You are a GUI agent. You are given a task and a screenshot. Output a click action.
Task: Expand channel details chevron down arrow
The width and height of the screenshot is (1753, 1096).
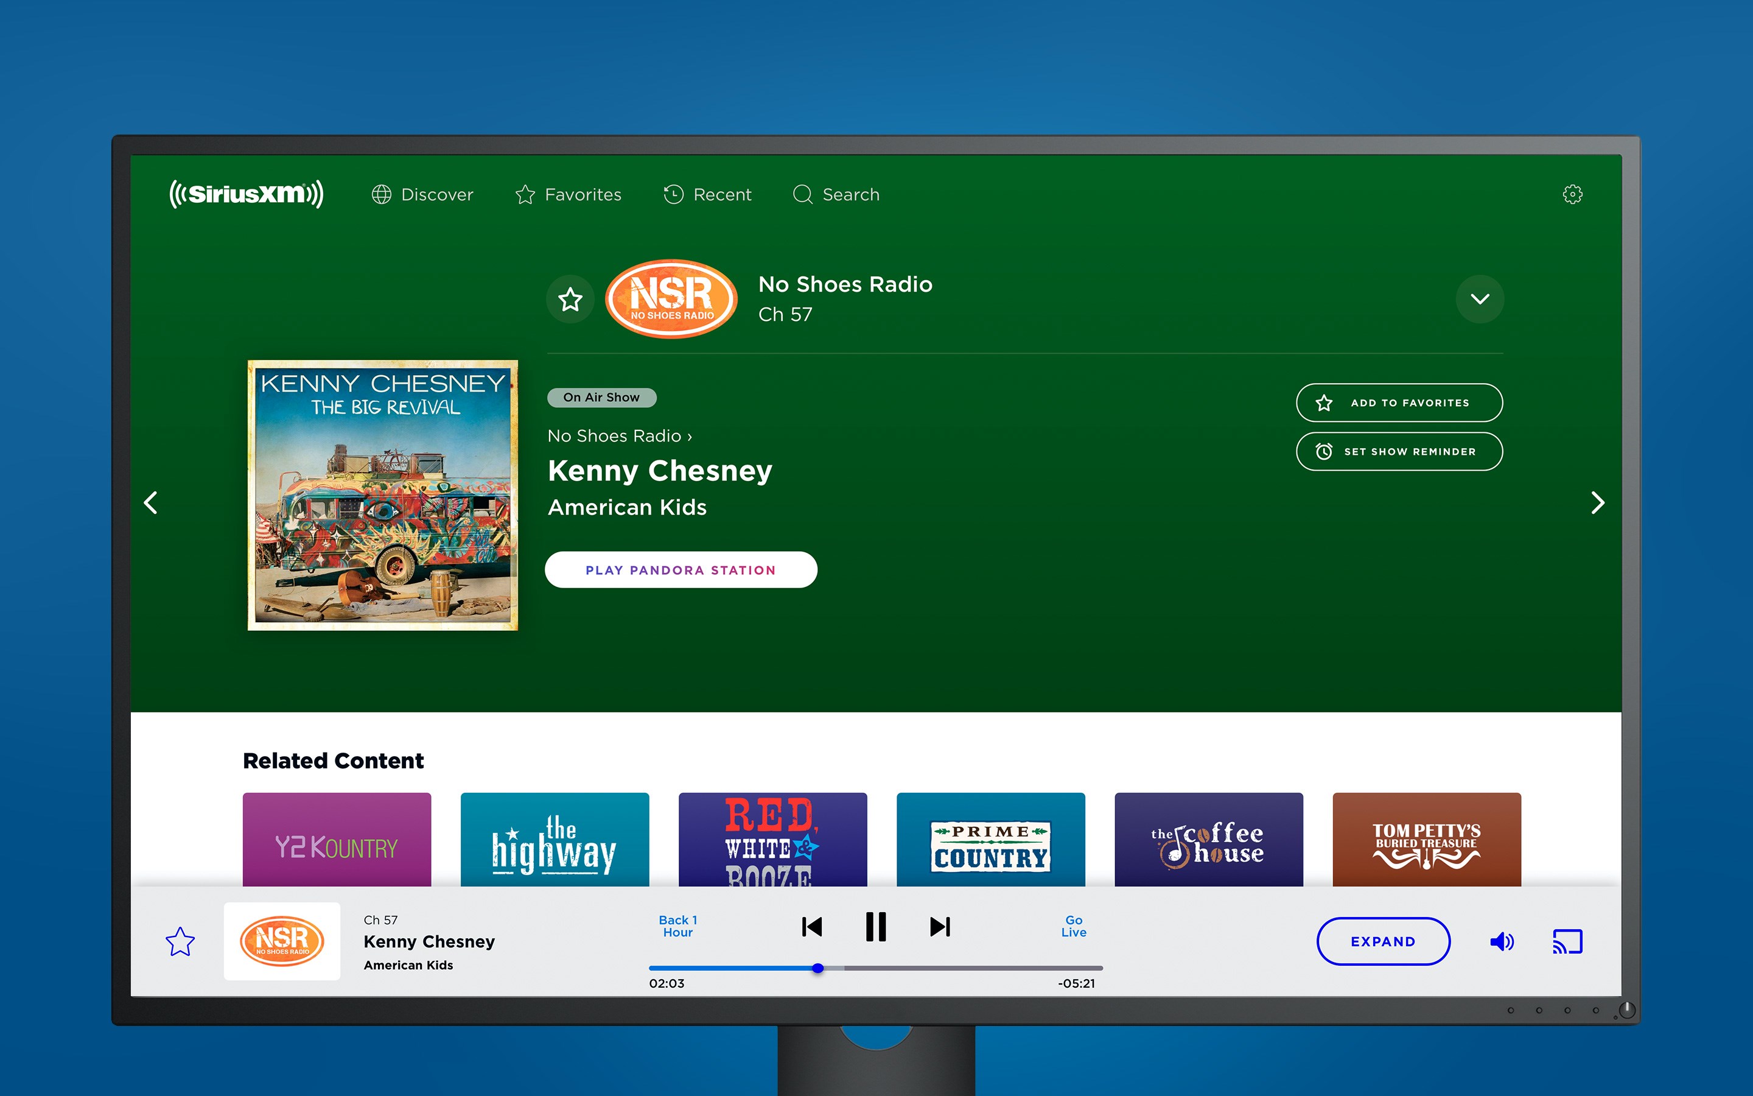(1479, 298)
